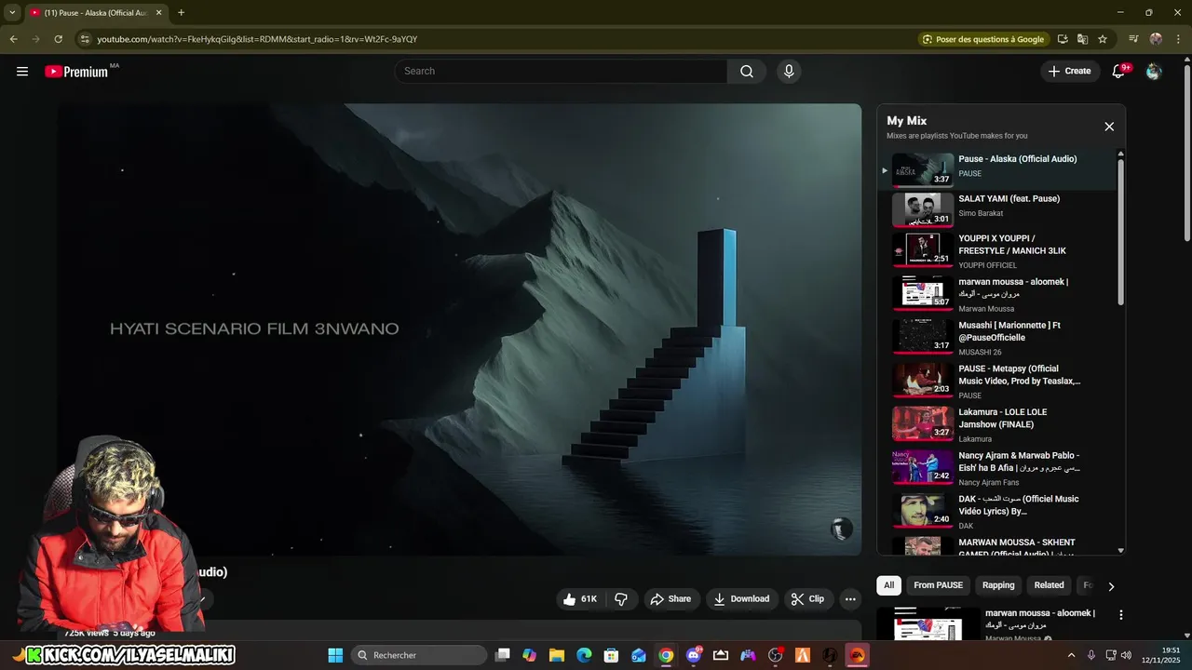Share this video

pos(670,599)
